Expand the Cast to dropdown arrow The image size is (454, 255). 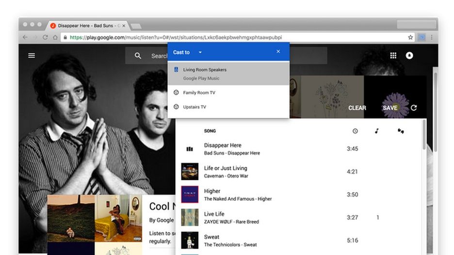(200, 52)
